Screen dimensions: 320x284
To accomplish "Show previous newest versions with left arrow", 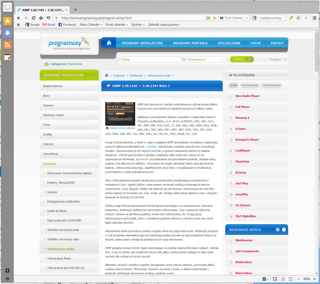I will [x=278, y=230].
